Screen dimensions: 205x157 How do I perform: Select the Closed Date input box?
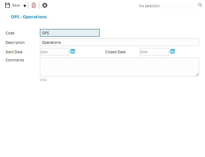coord(154,52)
